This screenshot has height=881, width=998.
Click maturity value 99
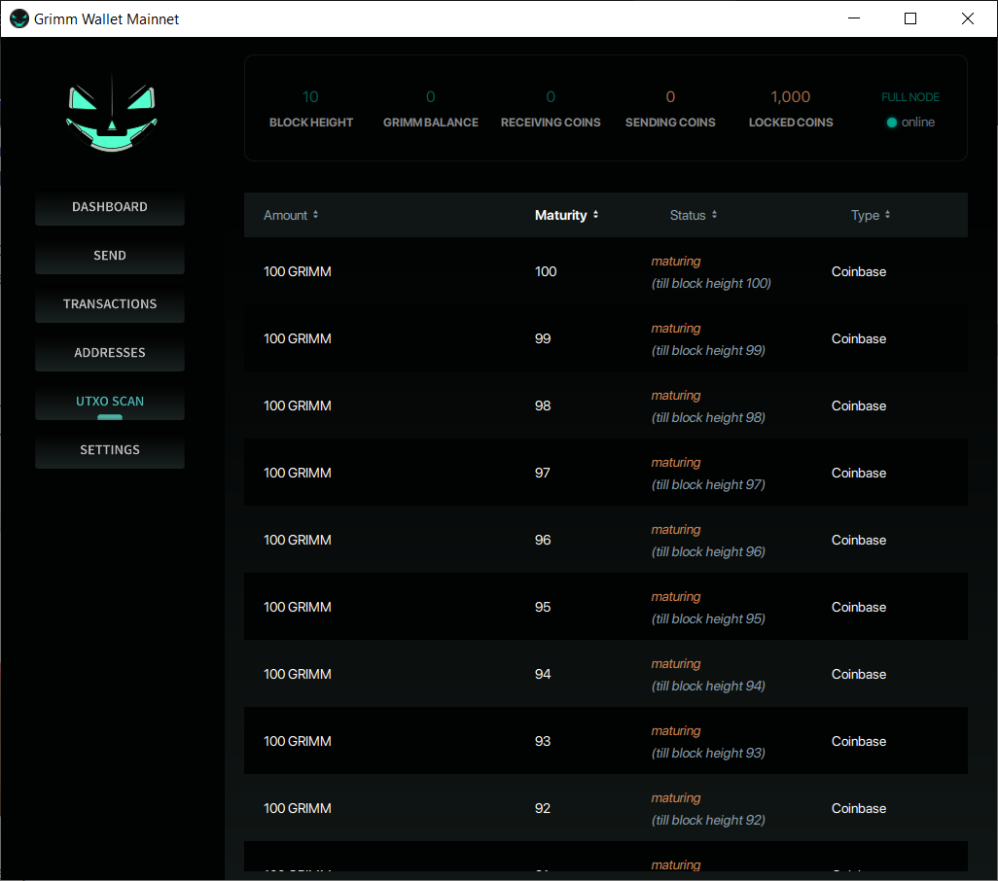click(x=543, y=339)
